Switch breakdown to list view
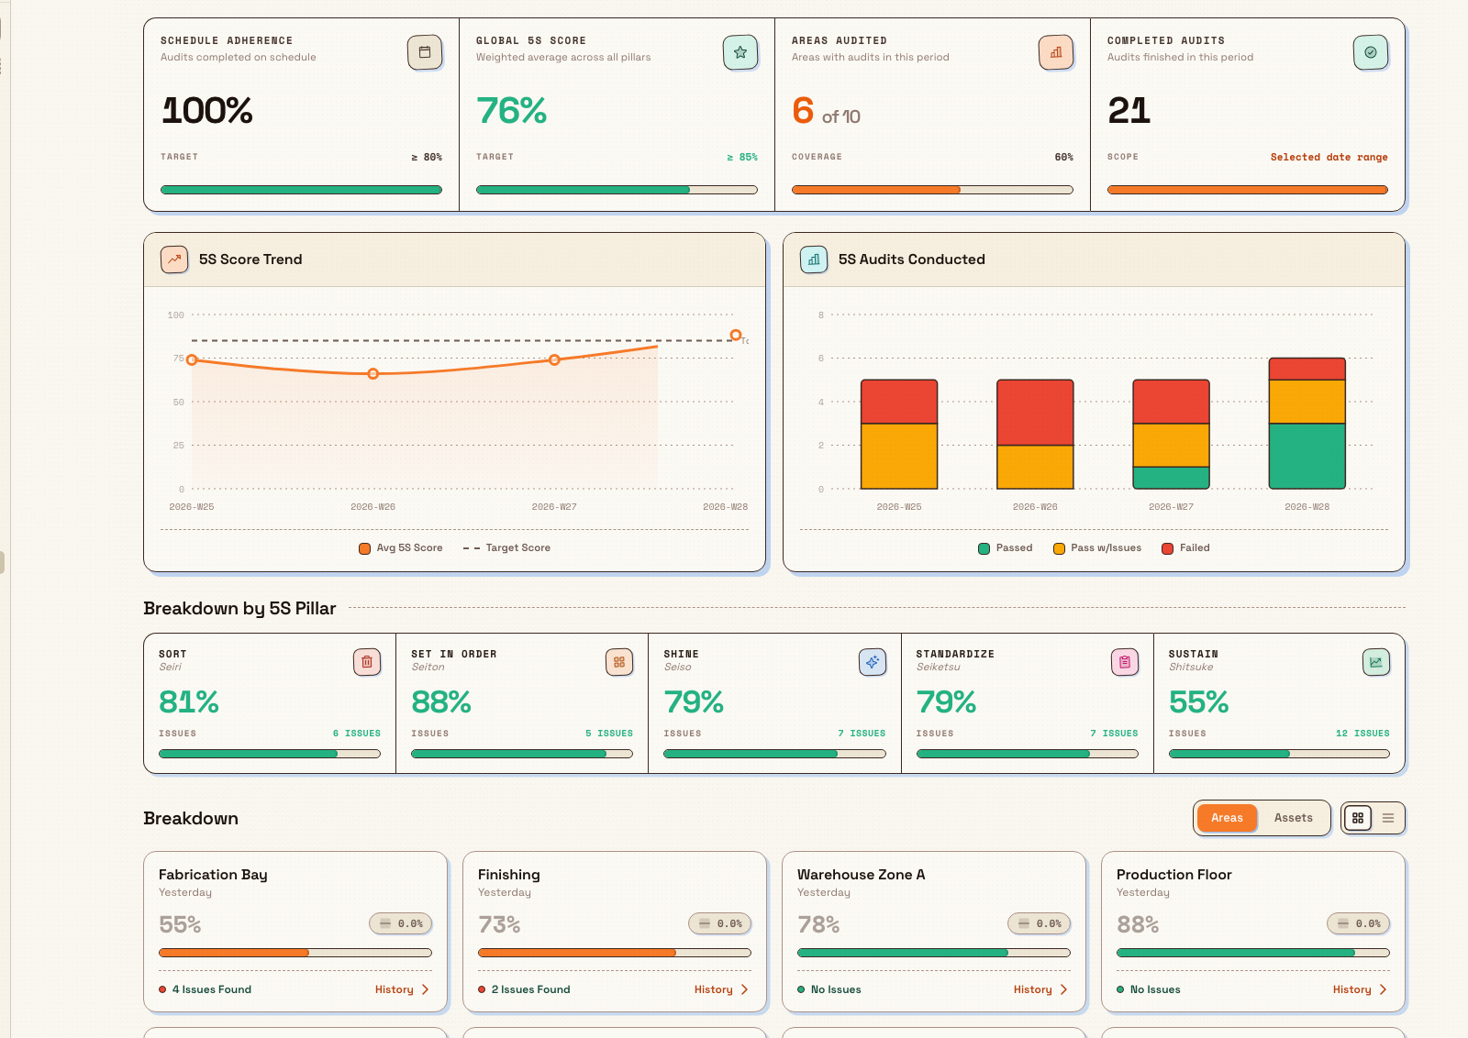 (1388, 818)
